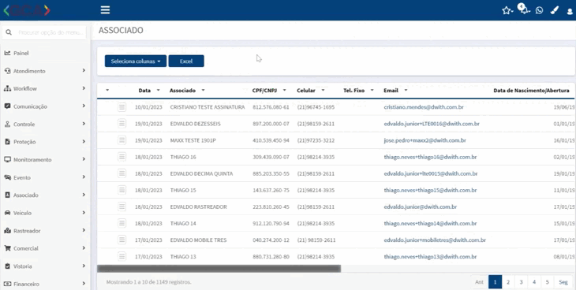Image resolution: width=576 pixels, height=290 pixels.
Task: Go to page 3
Action: point(522,282)
